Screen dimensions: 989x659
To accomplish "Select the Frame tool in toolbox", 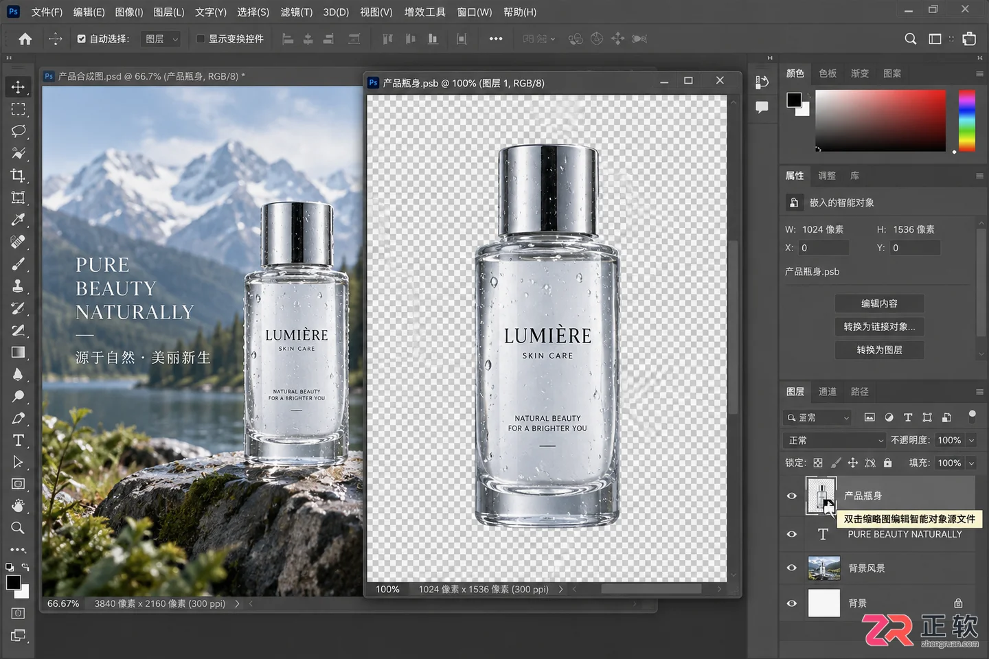I will pyautogui.click(x=18, y=198).
